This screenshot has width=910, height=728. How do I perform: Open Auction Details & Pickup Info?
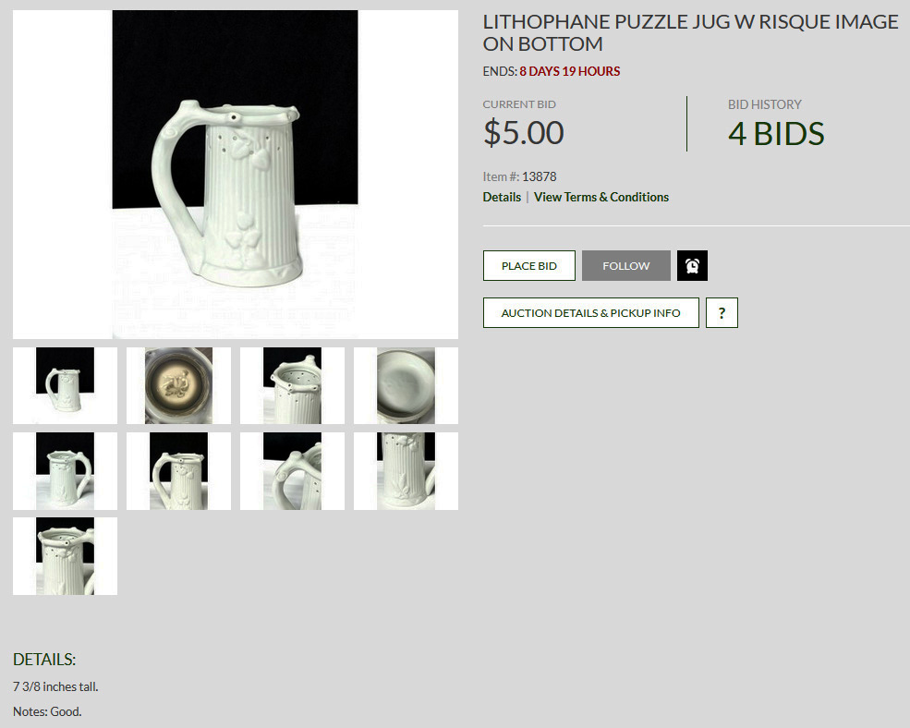[590, 313]
